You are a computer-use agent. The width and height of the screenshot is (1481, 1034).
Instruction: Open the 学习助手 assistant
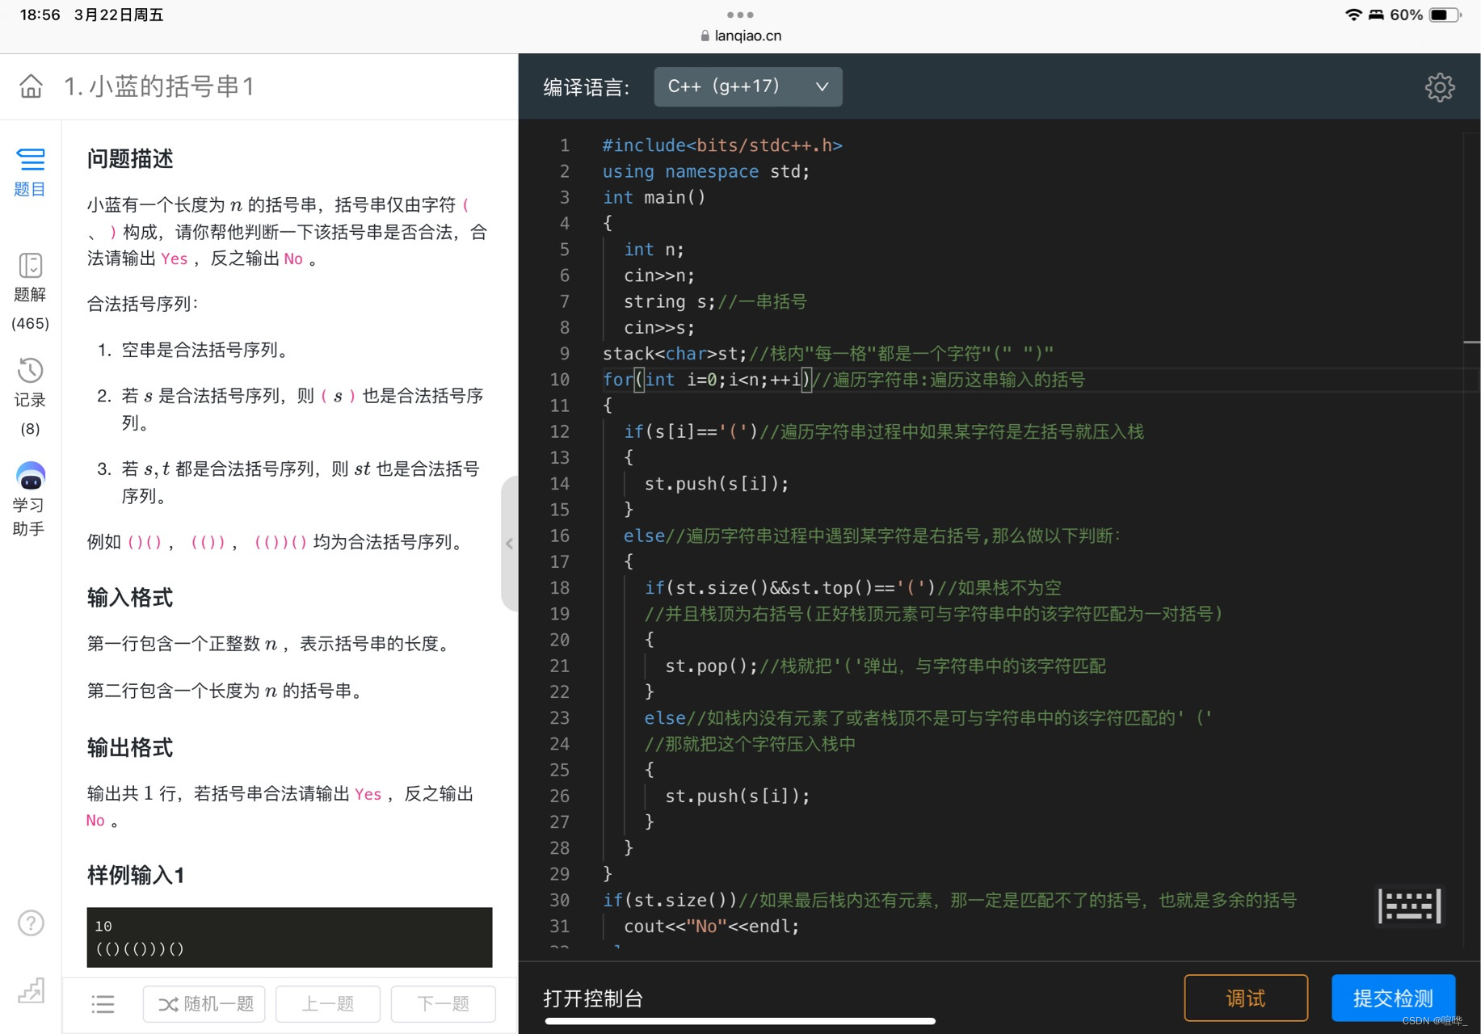(x=30, y=499)
